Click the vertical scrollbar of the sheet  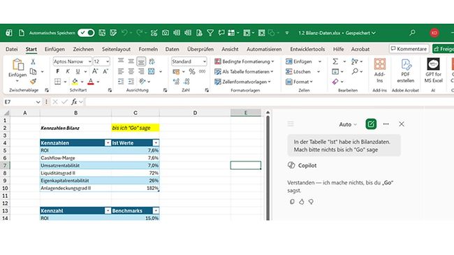pos(268,168)
